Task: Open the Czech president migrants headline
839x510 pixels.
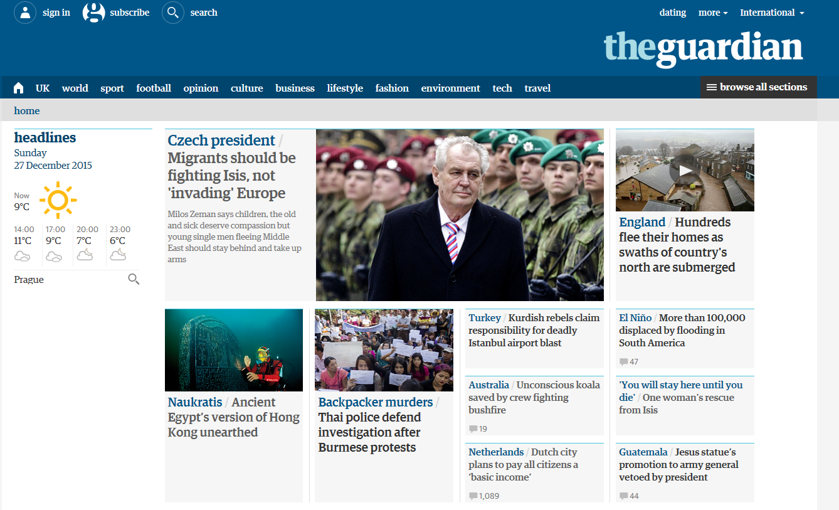Action: pyautogui.click(x=231, y=166)
